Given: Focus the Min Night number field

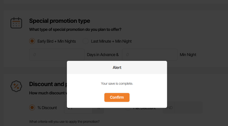Looking at the screenshot, I should pos(150,55).
